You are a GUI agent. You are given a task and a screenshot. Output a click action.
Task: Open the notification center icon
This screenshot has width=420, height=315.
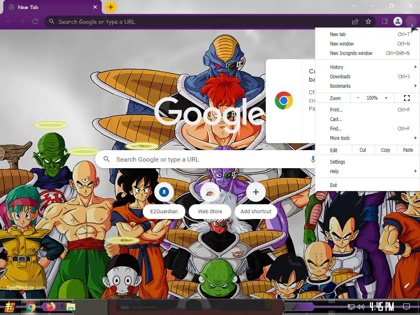pos(406,306)
